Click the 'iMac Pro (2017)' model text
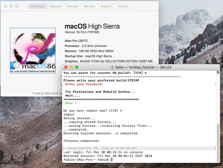The image size is (223, 168). pos(76,41)
